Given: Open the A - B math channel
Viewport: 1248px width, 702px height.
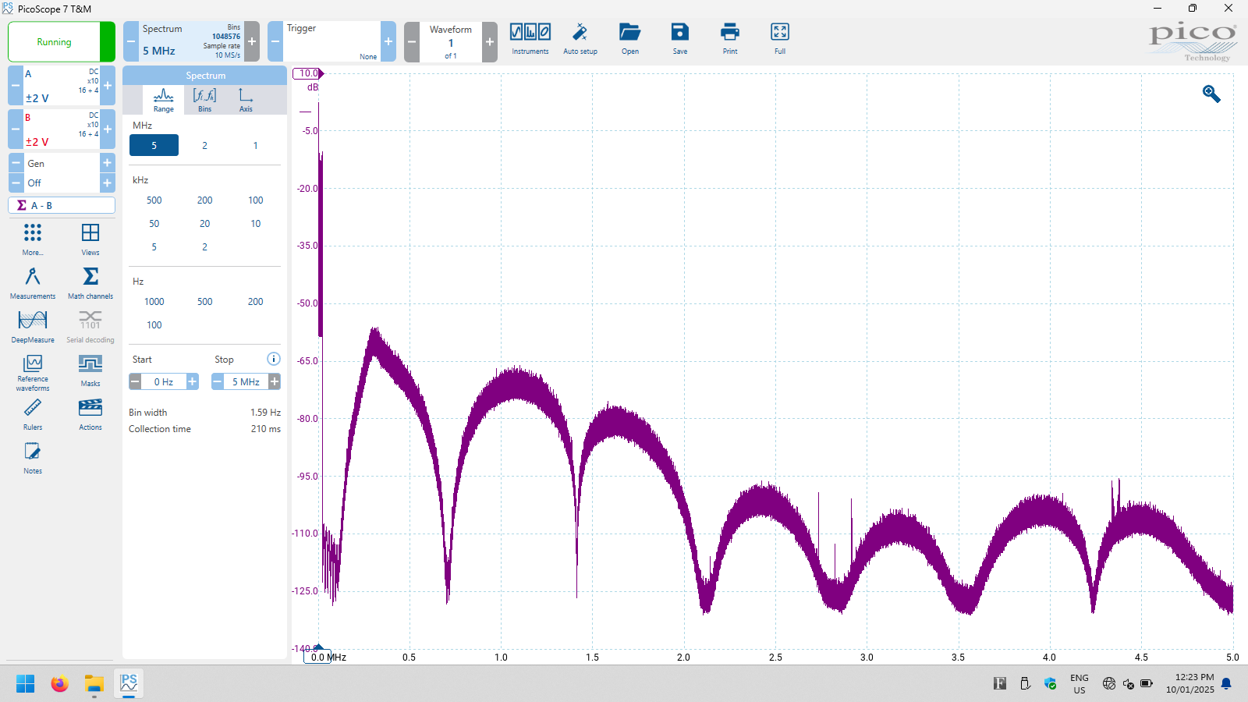Looking at the screenshot, I should (x=62, y=205).
